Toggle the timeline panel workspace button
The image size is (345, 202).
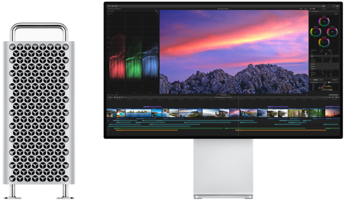click(x=327, y=6)
